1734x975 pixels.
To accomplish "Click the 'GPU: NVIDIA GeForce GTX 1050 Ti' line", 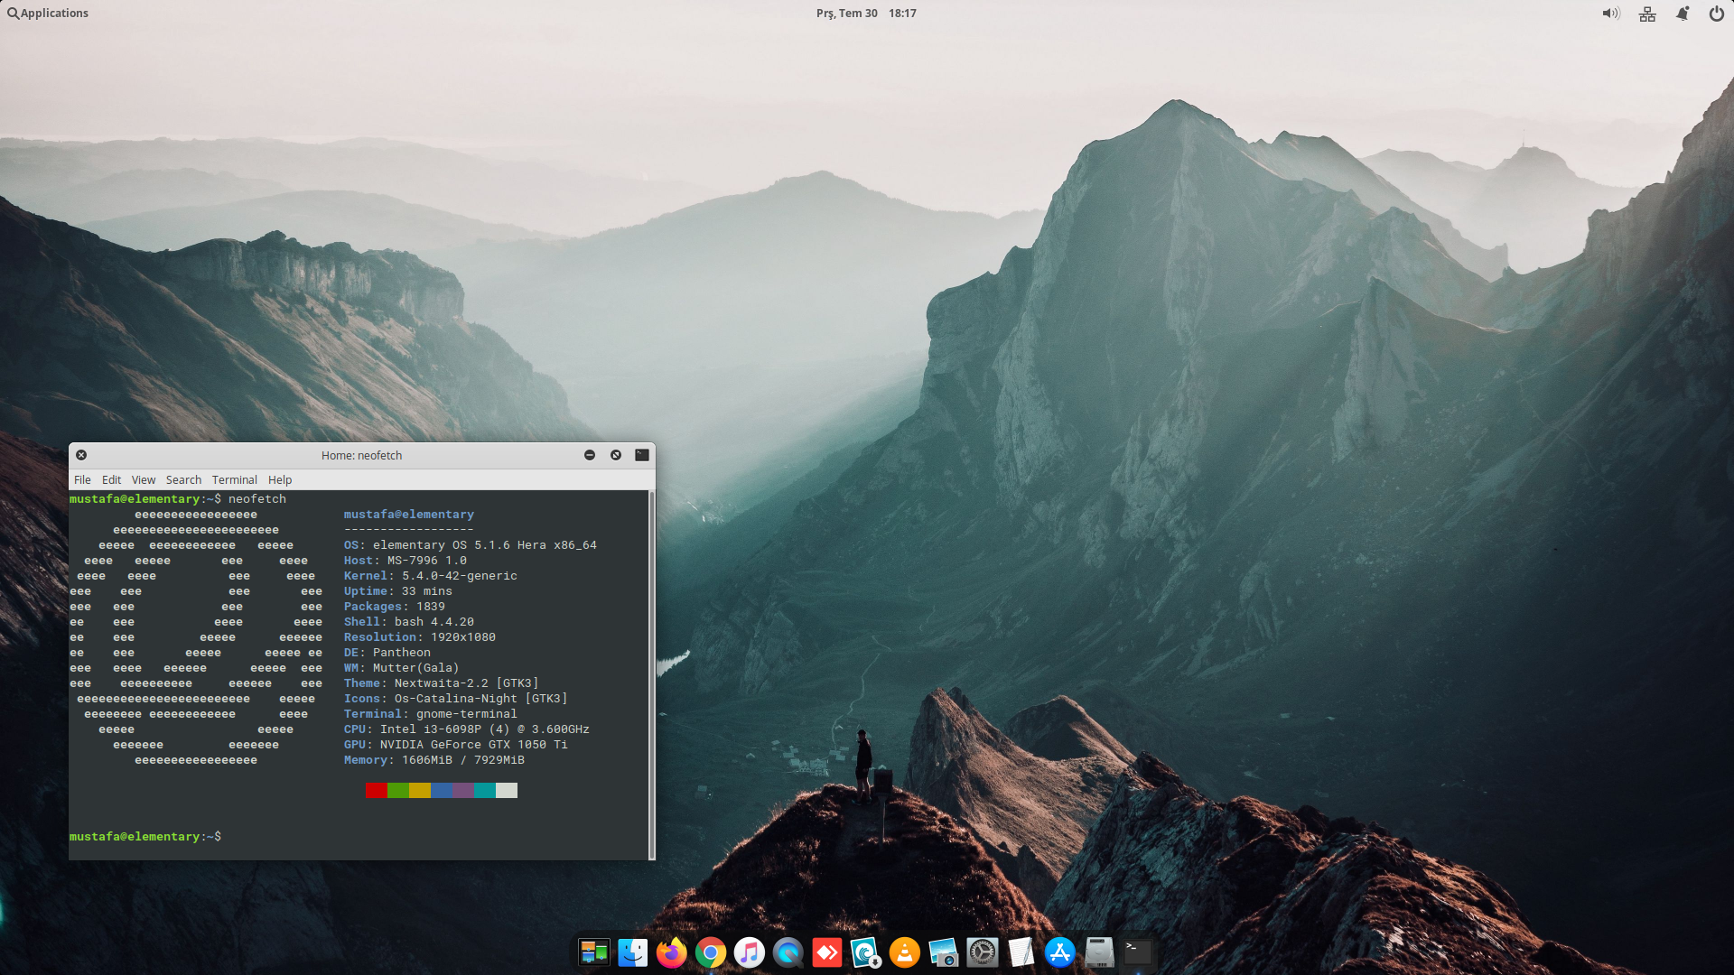I will 455,745.
